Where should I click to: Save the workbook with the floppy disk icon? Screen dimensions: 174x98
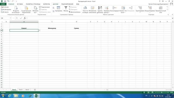pyautogui.click(x=5, y=1)
